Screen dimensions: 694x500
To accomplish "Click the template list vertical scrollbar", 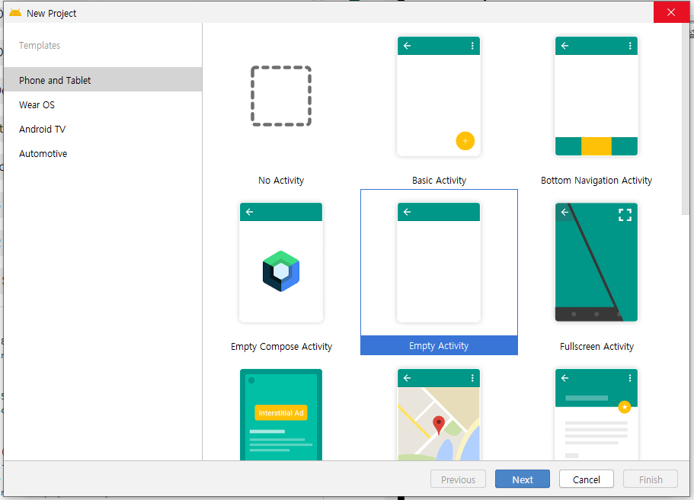I will coord(686,119).
